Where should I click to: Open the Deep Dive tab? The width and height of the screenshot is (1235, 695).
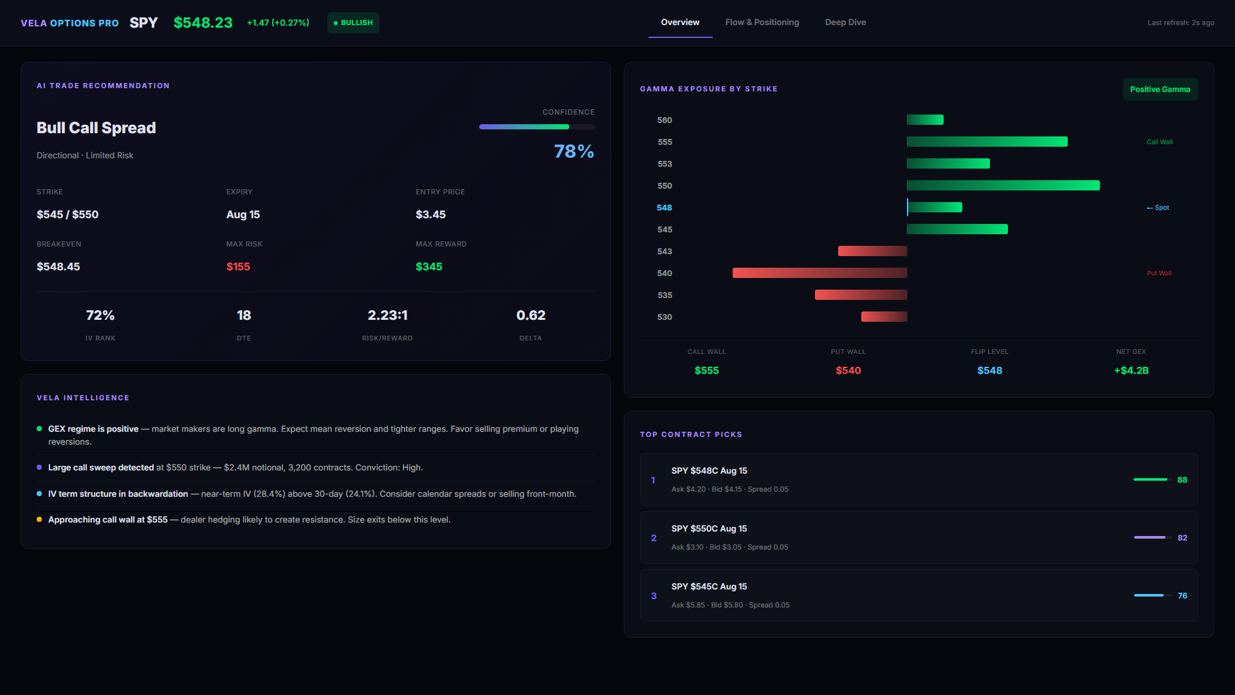(845, 23)
